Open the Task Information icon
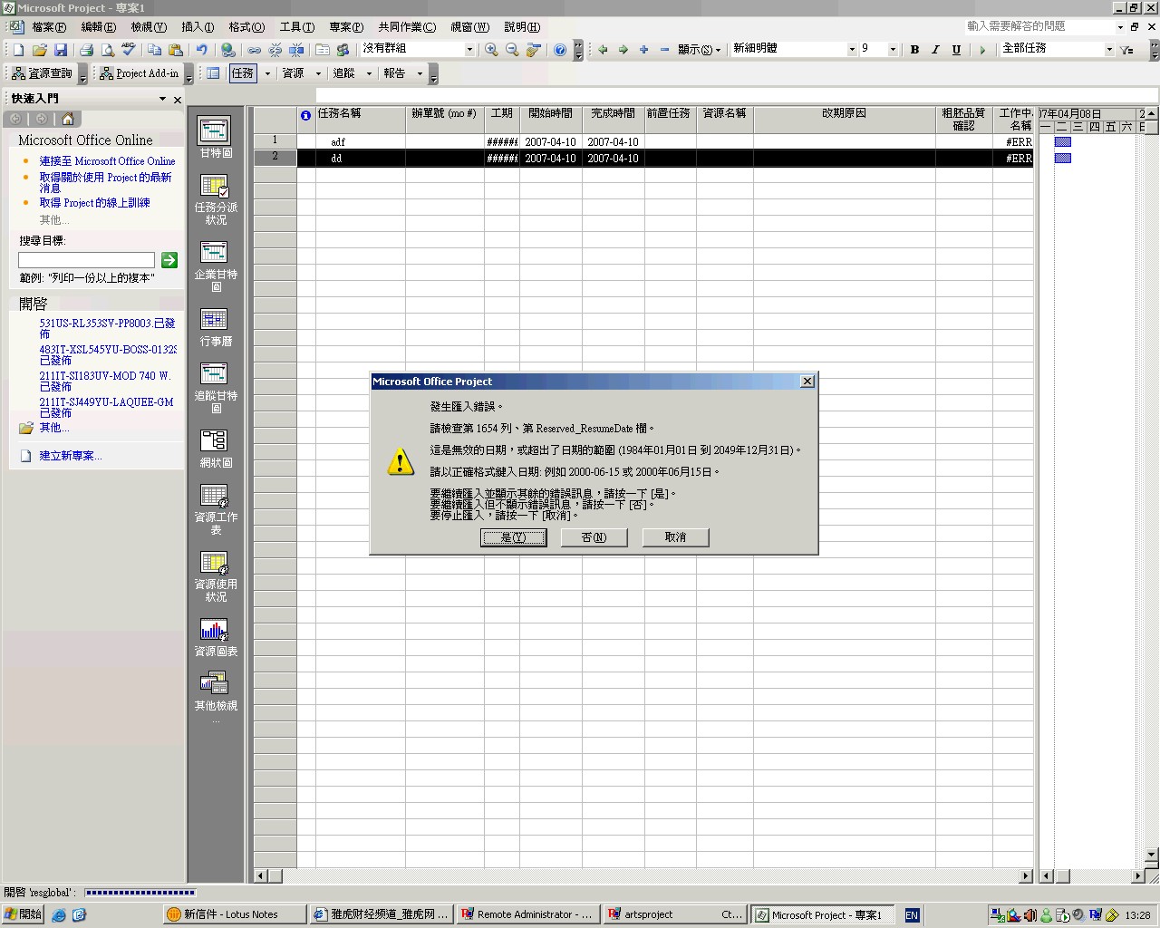The width and height of the screenshot is (1160, 928). tap(322, 50)
